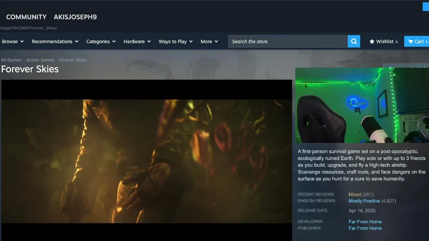
Task: Click the release date Apr 14, 2025
Action: click(x=362, y=211)
